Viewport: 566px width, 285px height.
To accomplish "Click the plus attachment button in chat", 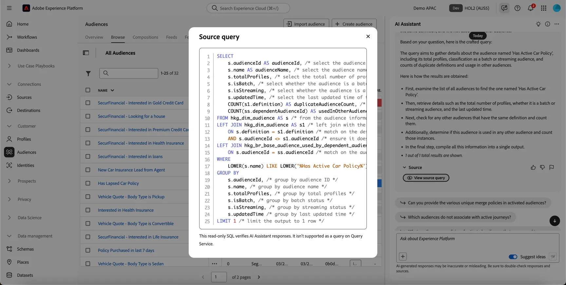I will (403, 257).
